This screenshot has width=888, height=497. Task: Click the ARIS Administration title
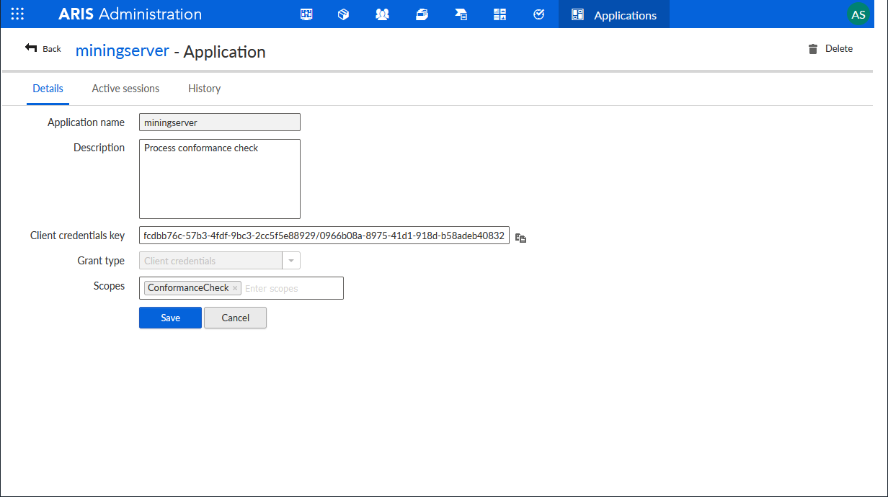130,14
